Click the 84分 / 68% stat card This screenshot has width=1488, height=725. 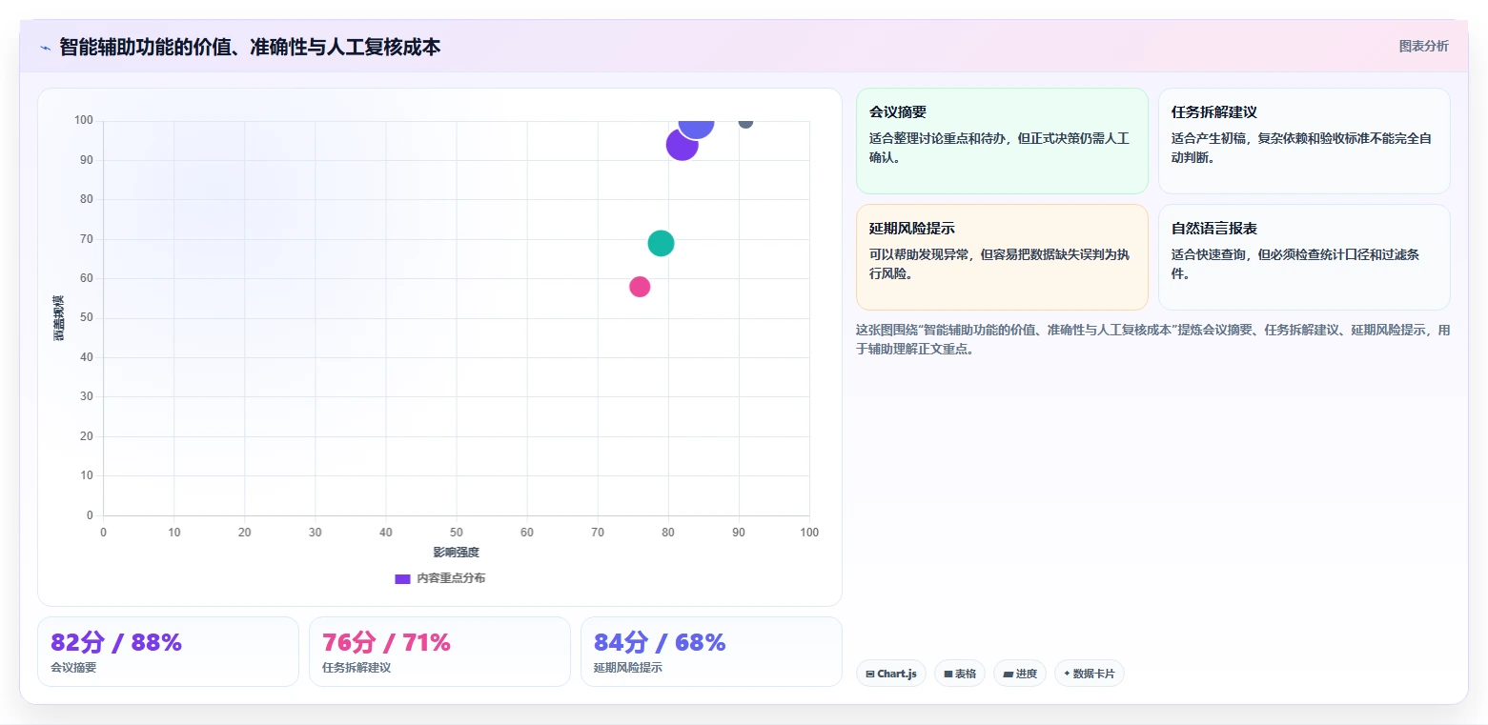point(711,652)
